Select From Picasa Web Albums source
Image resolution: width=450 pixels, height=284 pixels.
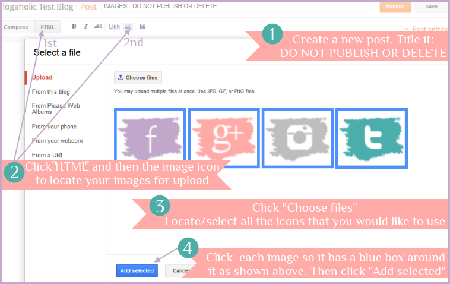click(x=56, y=109)
